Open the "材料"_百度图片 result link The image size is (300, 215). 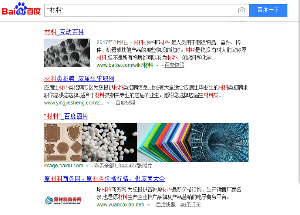66,116
